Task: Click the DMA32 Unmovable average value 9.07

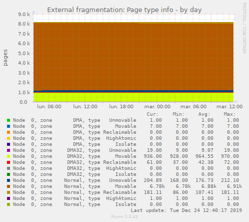Action: (207, 150)
